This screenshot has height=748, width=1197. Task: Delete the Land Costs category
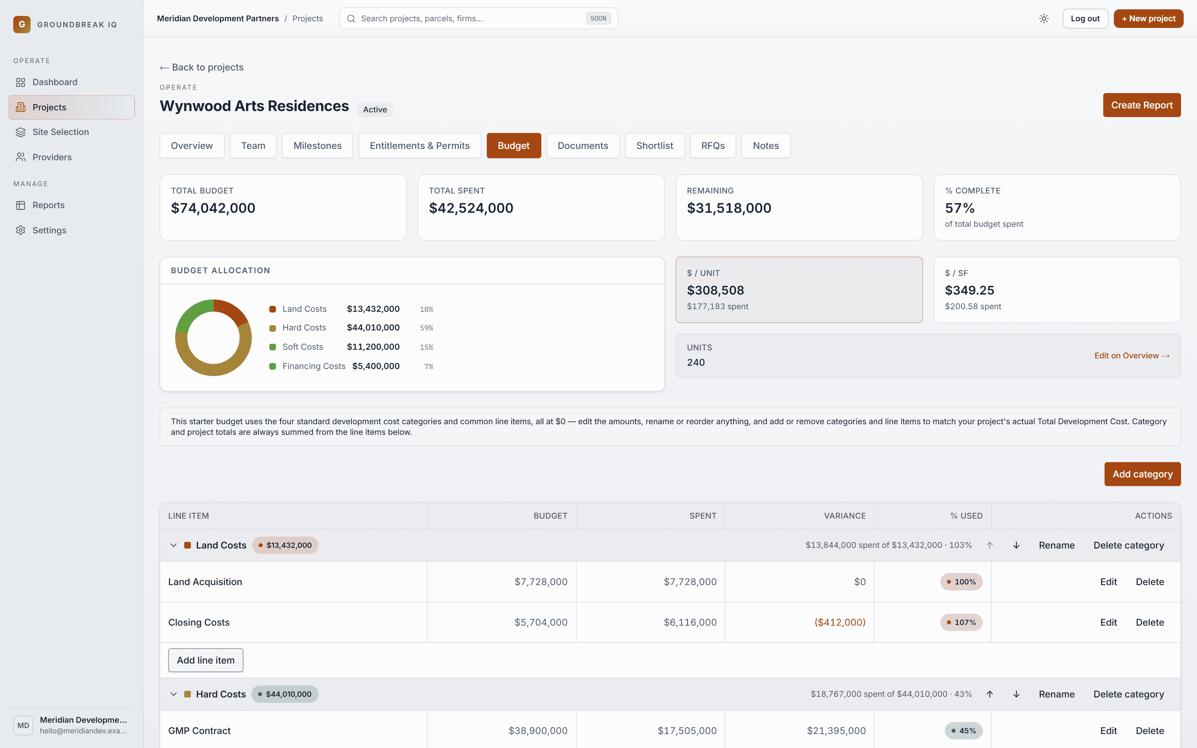(x=1128, y=545)
